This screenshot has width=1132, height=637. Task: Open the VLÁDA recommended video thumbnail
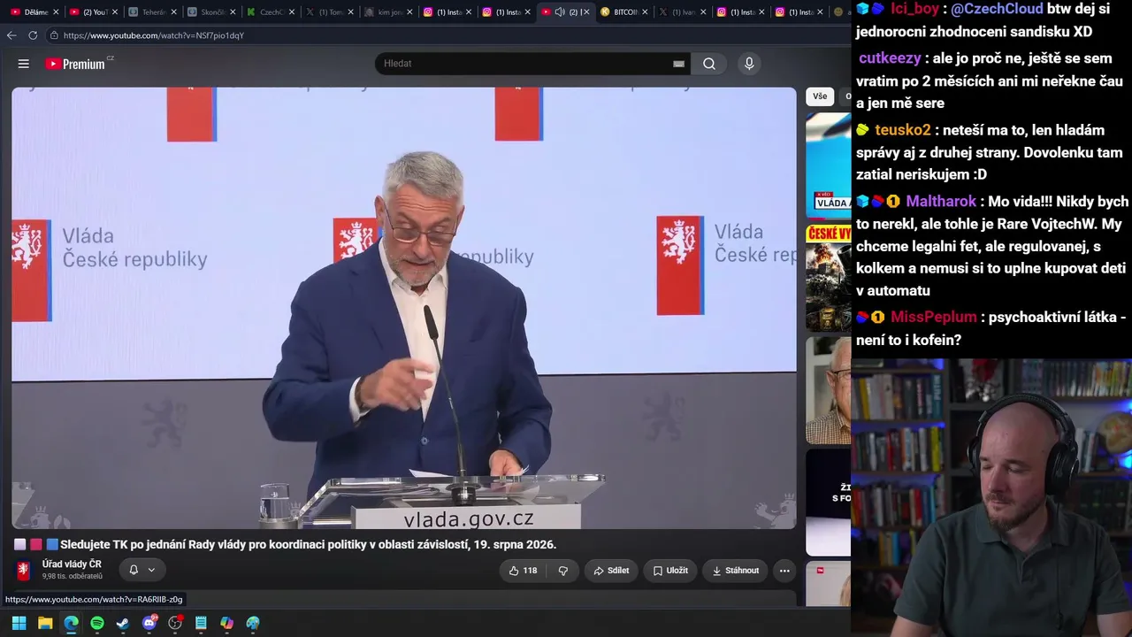(829, 165)
